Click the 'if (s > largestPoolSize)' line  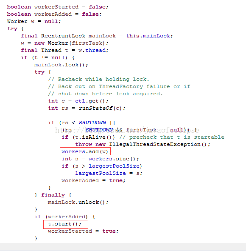coord(102,166)
